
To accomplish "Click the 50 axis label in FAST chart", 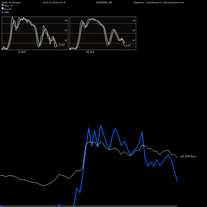I will tap(66, 30).
